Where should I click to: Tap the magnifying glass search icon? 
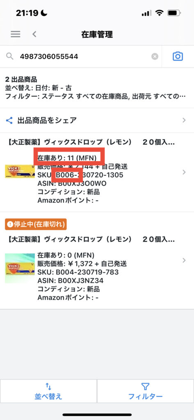(10, 56)
